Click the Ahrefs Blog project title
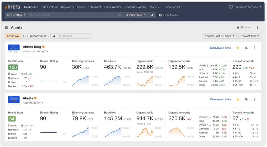The height and width of the screenshot is (147, 267). click(x=32, y=47)
